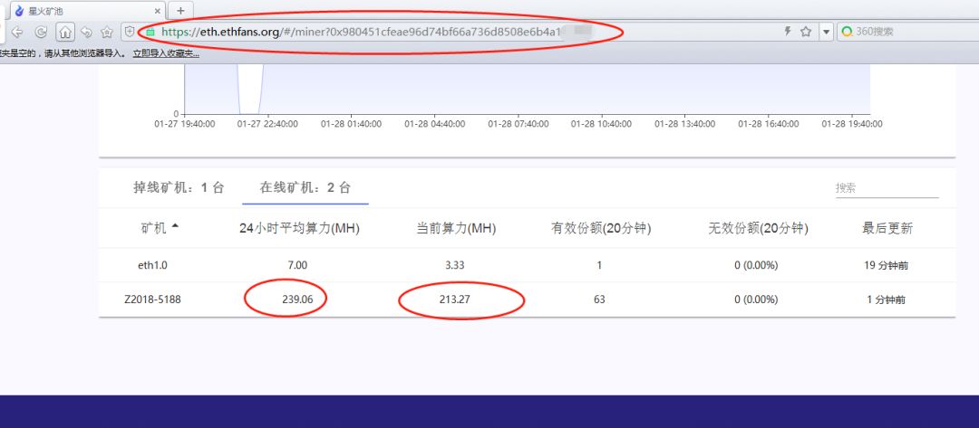Switch to 掉线矿机: 1 台 tab
Image resolution: width=979 pixels, height=428 pixels.
click(179, 187)
